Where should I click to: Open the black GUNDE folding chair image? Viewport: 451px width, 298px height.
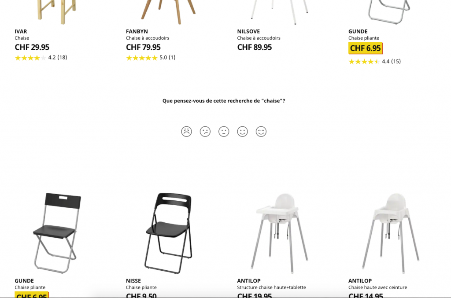coord(57,233)
